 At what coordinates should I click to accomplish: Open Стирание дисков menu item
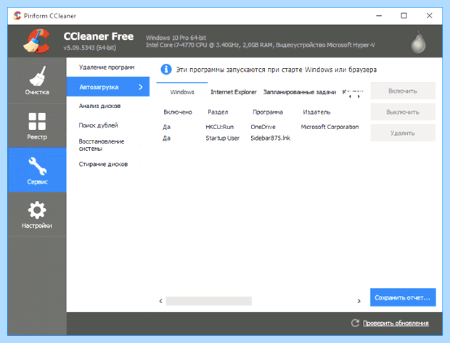[x=108, y=165]
